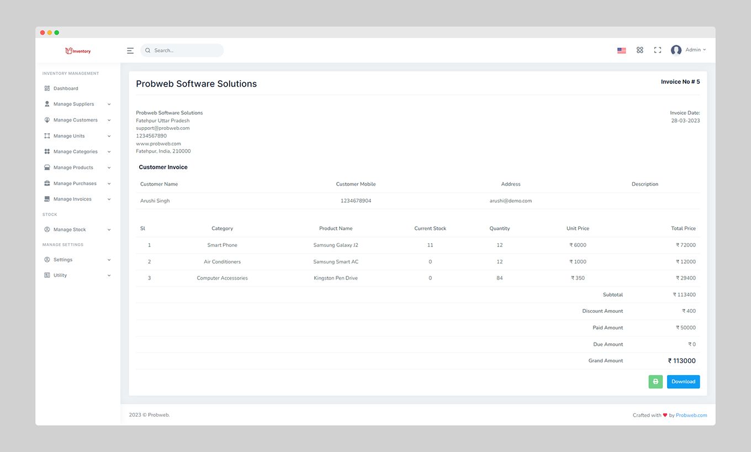Viewport: 751px width, 452px height.
Task: Click the Subtotal value ₹ 113400
Action: coord(684,295)
